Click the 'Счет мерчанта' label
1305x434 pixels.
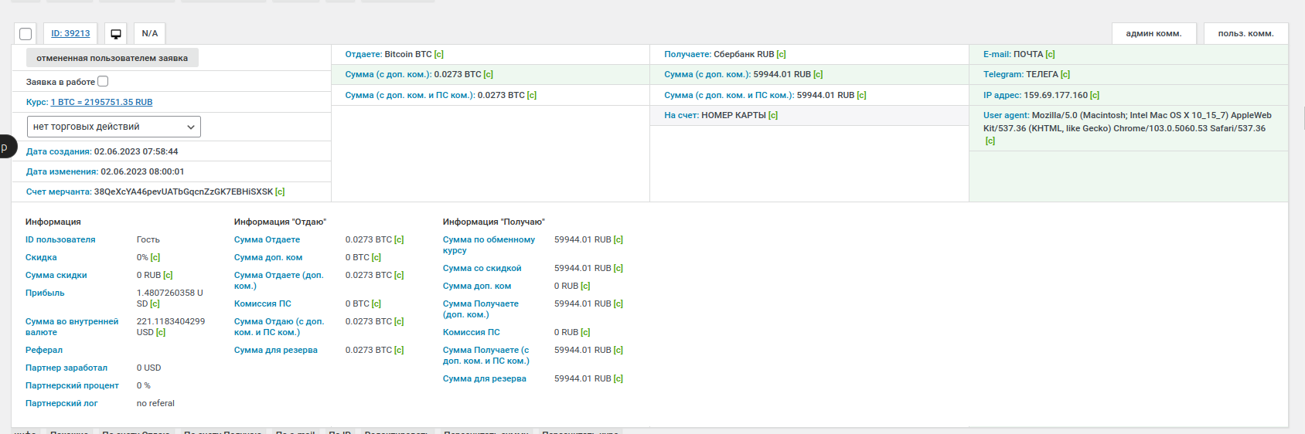point(59,192)
